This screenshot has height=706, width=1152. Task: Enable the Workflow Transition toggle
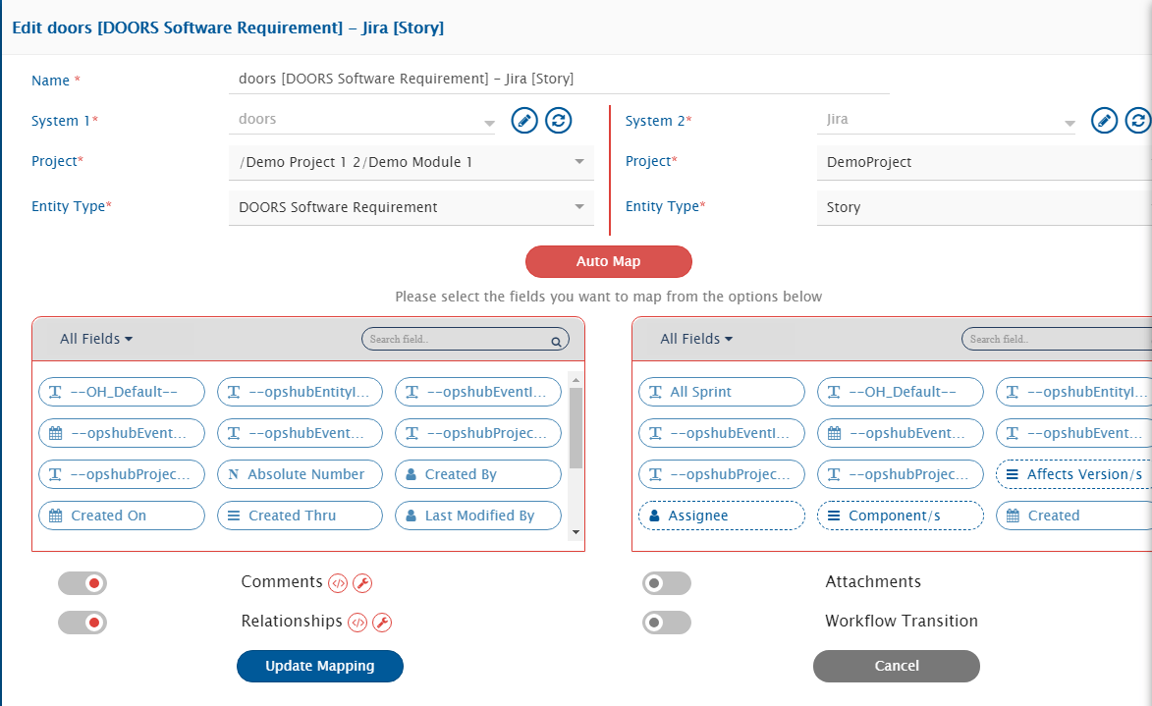click(666, 623)
